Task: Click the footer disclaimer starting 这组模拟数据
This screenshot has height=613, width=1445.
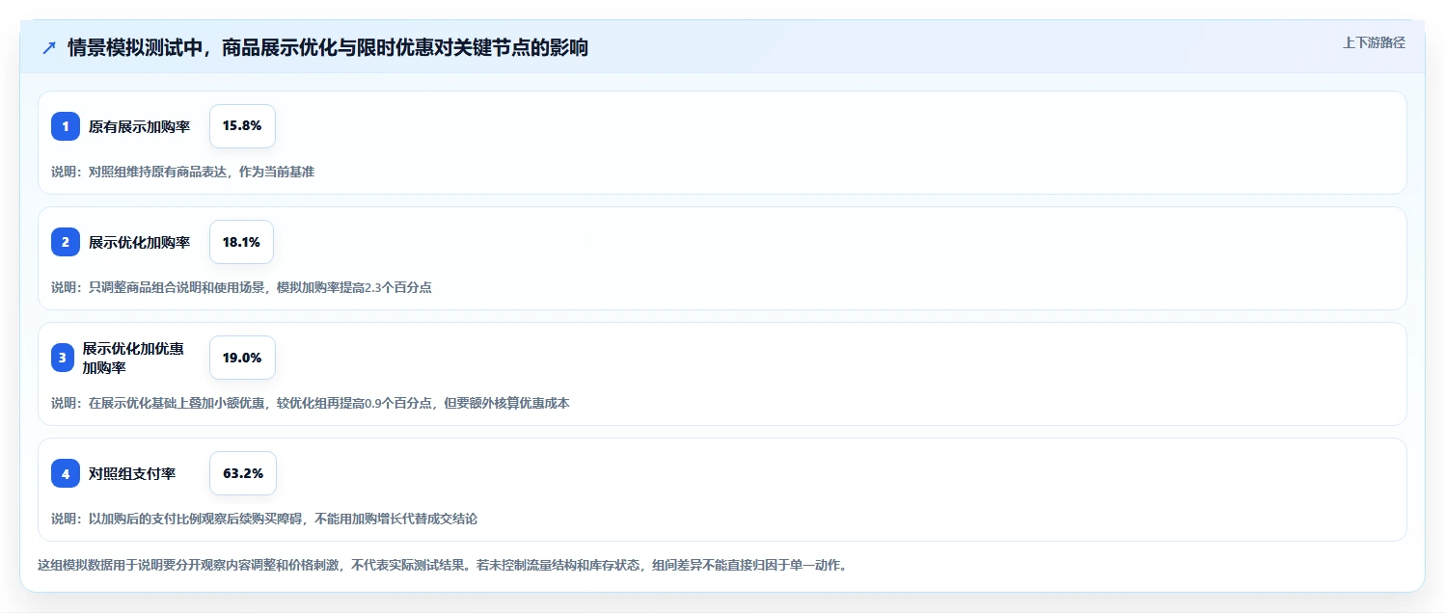Action: 442,565
